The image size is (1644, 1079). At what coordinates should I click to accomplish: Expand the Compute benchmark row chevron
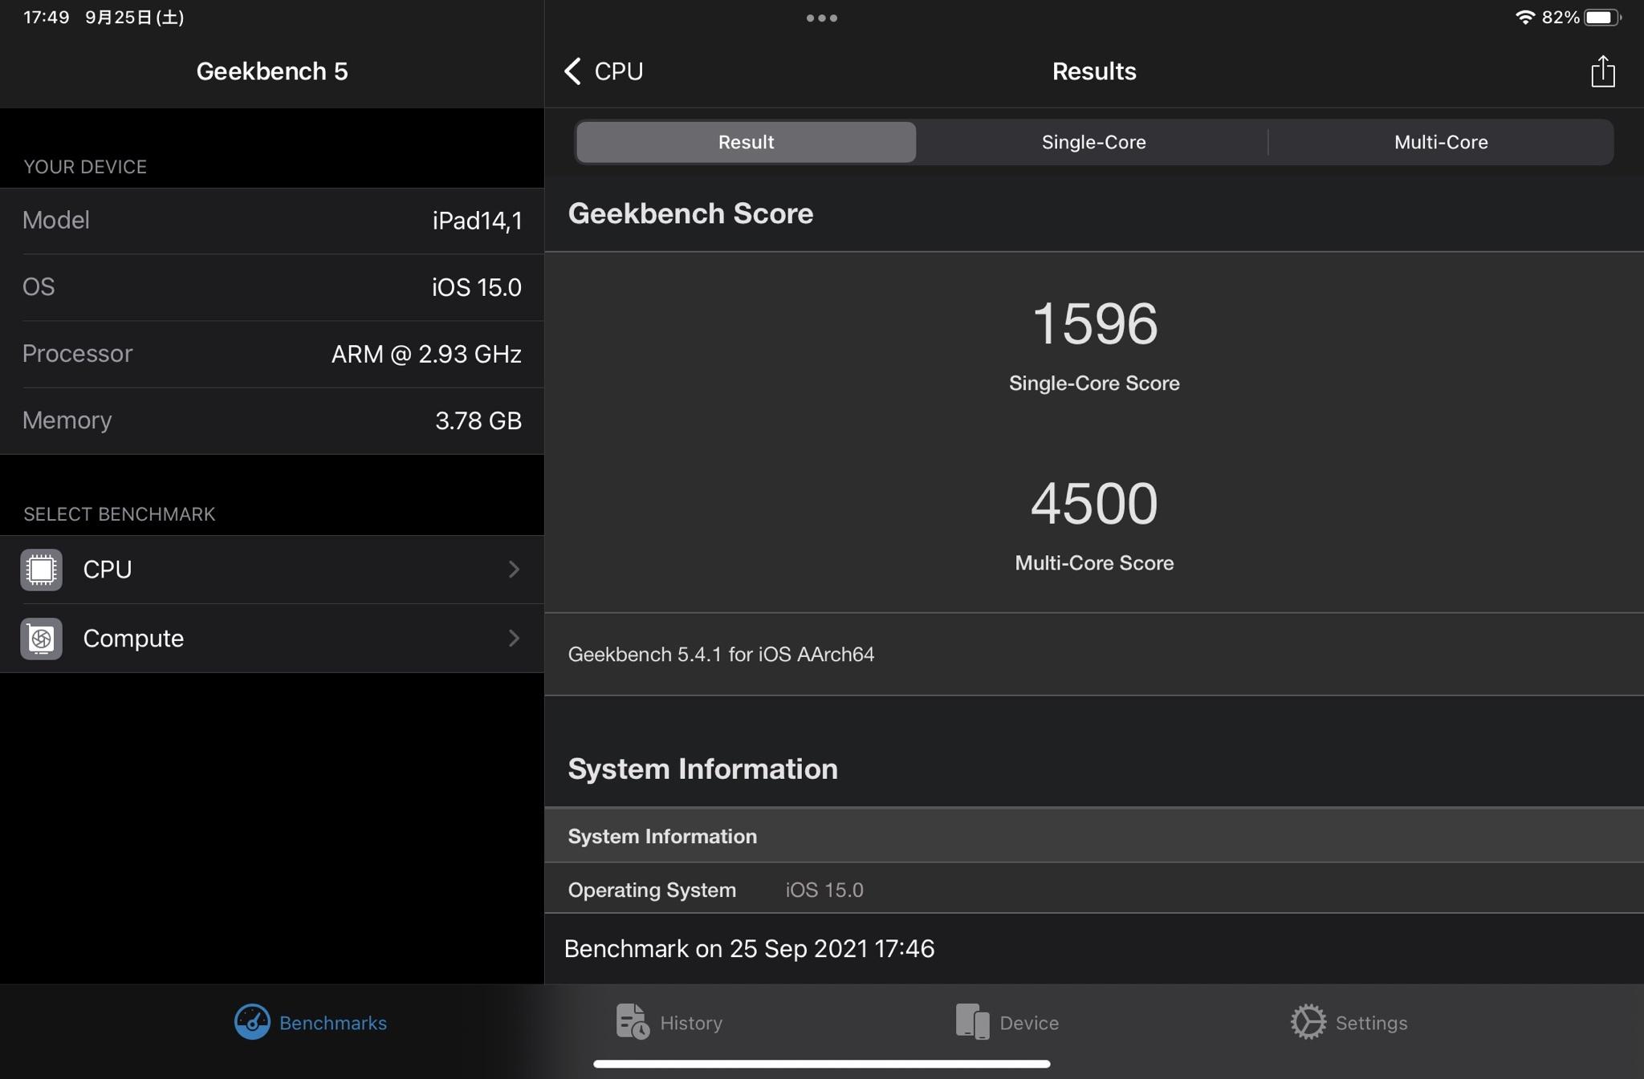[514, 639]
